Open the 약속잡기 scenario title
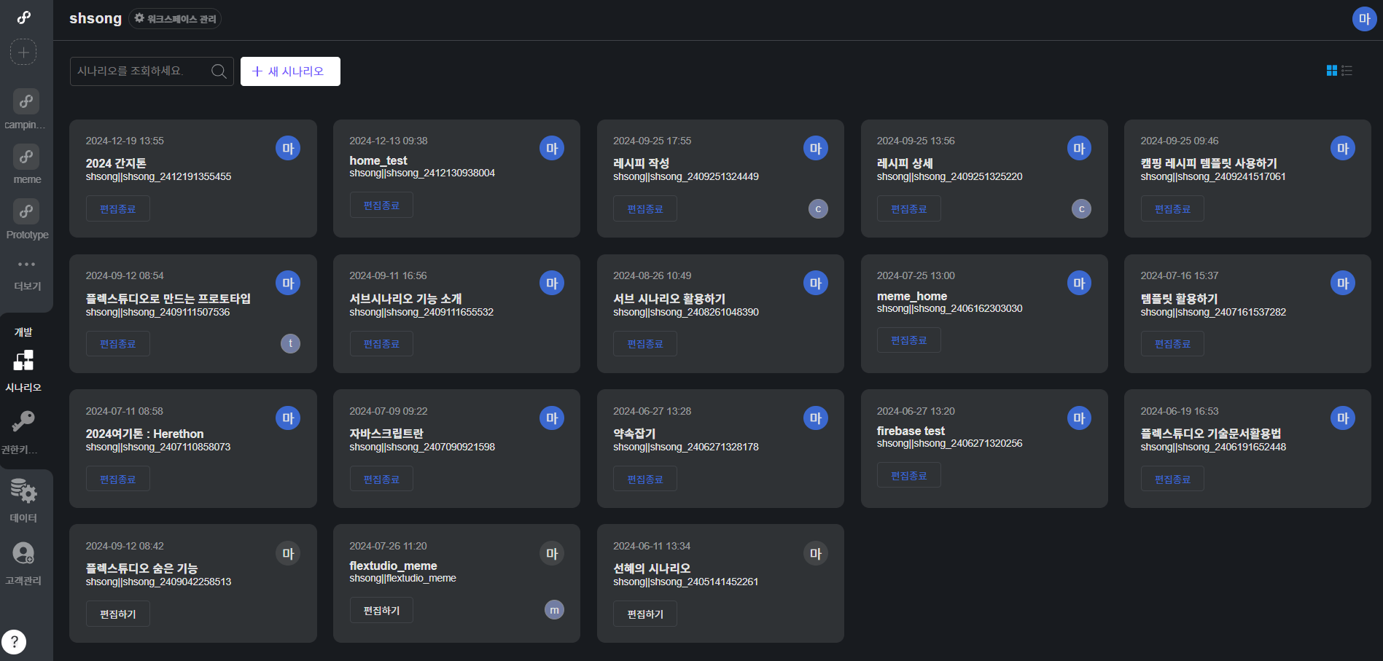The height and width of the screenshot is (661, 1383). [x=634, y=434]
